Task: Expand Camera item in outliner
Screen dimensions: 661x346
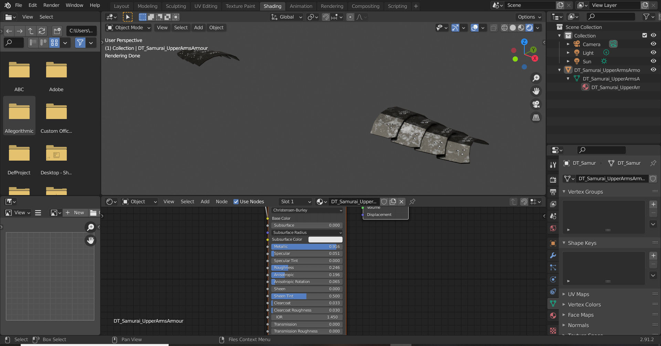Action: click(x=568, y=44)
